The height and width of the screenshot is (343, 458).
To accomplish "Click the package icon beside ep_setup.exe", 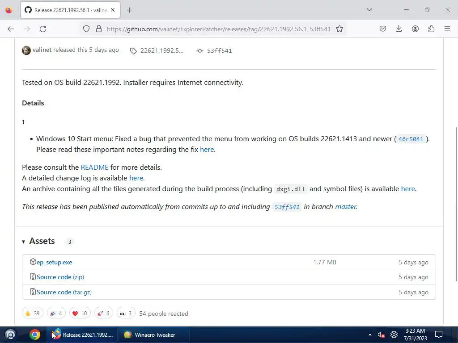I will [x=33, y=262].
